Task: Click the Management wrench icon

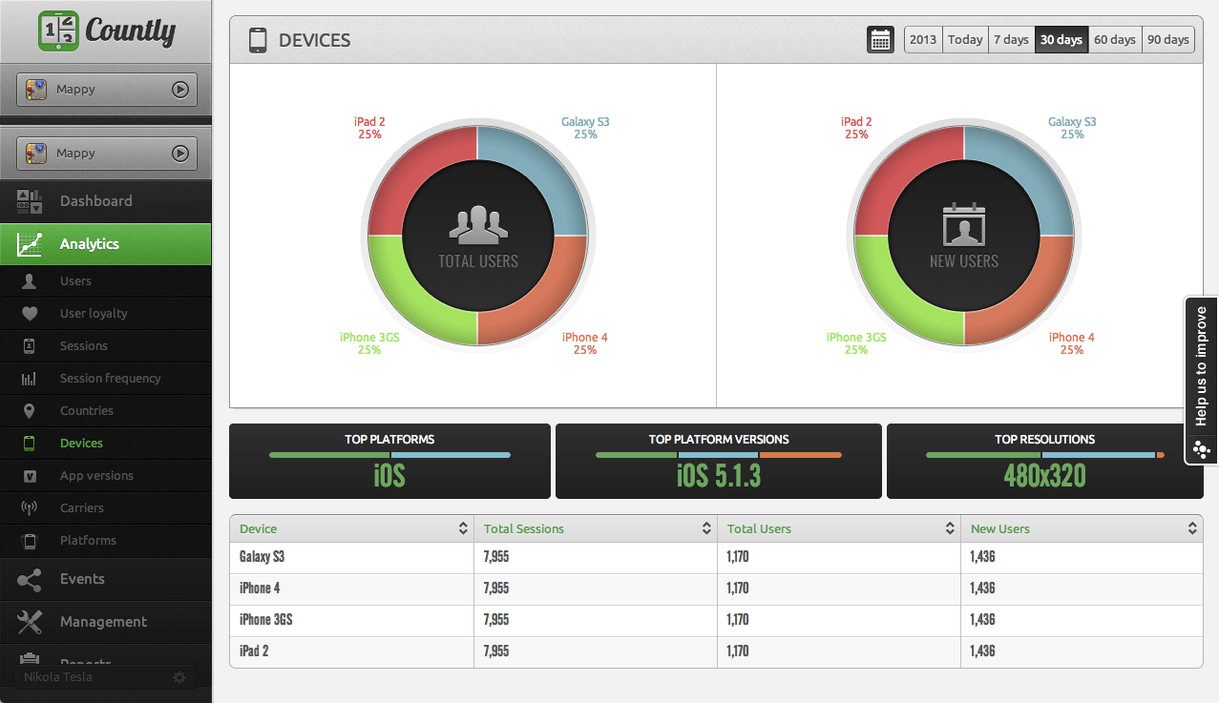Action: coord(30,622)
